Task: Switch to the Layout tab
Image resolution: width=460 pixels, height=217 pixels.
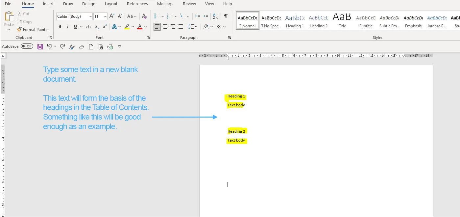Action: pyautogui.click(x=111, y=4)
